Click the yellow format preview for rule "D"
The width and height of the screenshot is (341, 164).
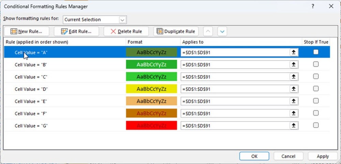click(x=151, y=89)
